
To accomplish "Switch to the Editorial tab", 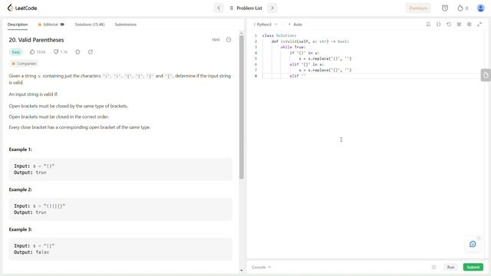I will click(51, 25).
